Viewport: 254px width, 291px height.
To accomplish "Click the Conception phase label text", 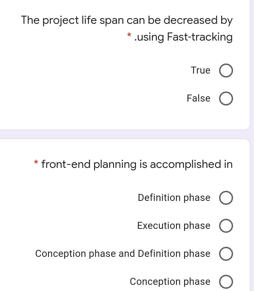I will (x=170, y=281).
